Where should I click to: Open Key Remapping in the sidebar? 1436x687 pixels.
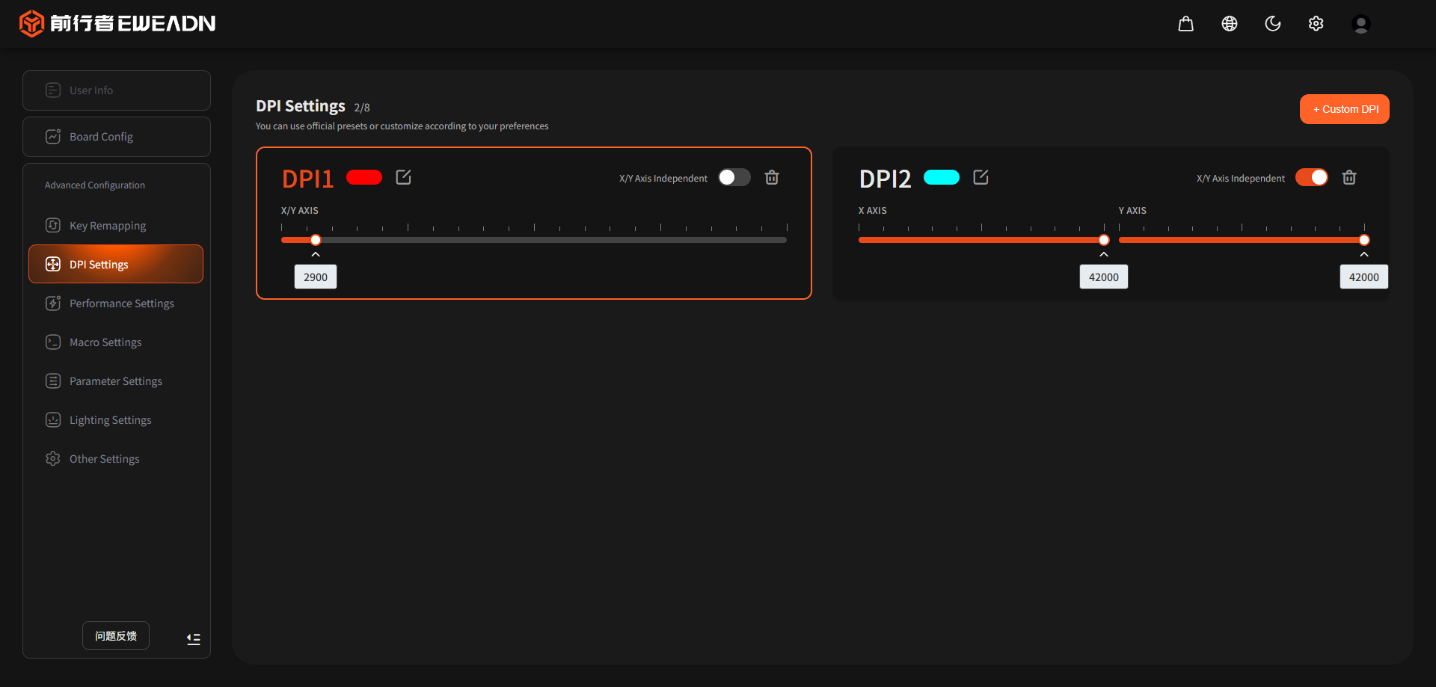(x=108, y=226)
